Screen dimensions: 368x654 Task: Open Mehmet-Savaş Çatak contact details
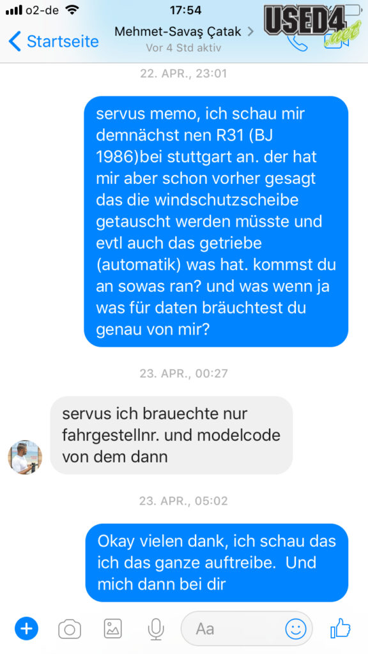click(x=178, y=32)
